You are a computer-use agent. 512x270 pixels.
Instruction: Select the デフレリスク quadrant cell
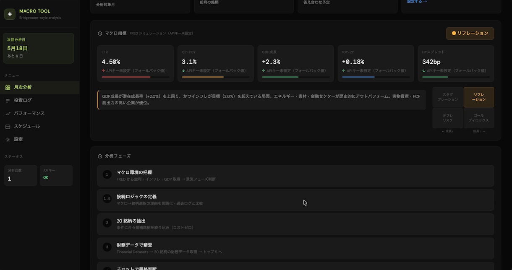(448, 118)
